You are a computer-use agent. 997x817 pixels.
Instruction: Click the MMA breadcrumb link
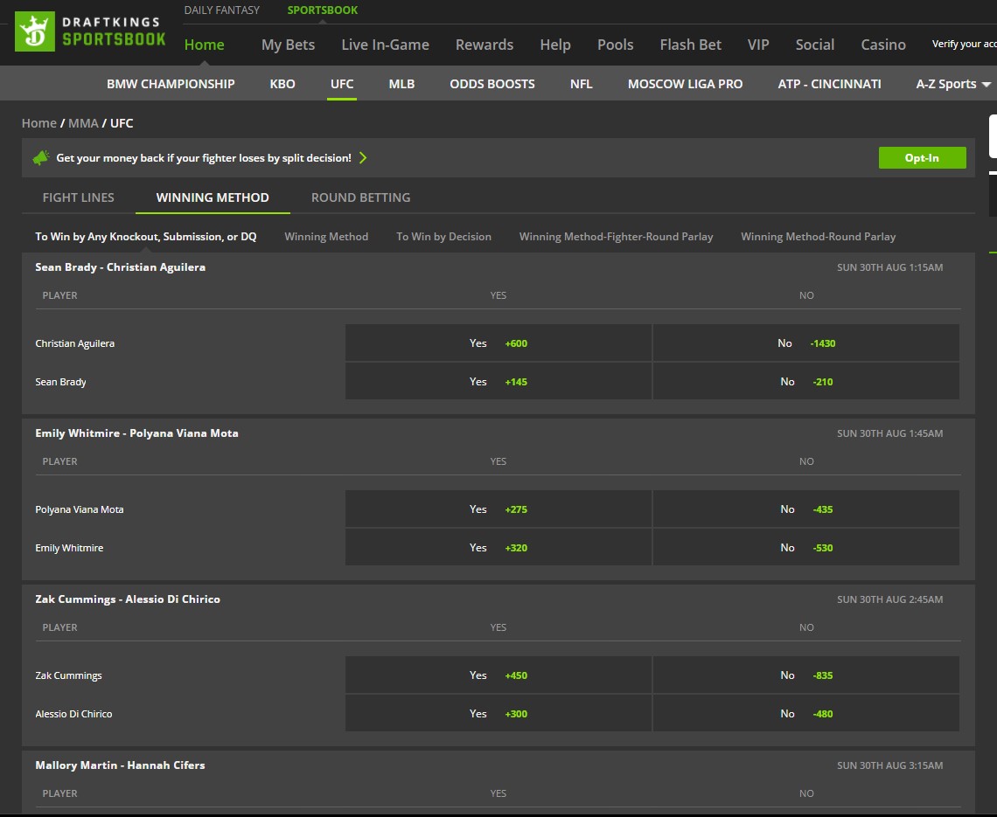(x=83, y=123)
